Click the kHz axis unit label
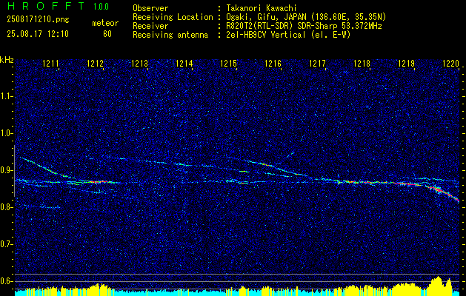This screenshot has width=466, height=296. [x=7, y=60]
